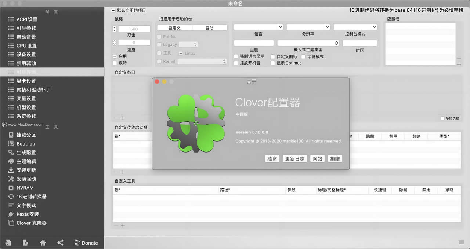Image resolution: width=470 pixels, height=249 pixels.
Task: Open the 16 进制转换器 icon
Action: click(x=11, y=197)
